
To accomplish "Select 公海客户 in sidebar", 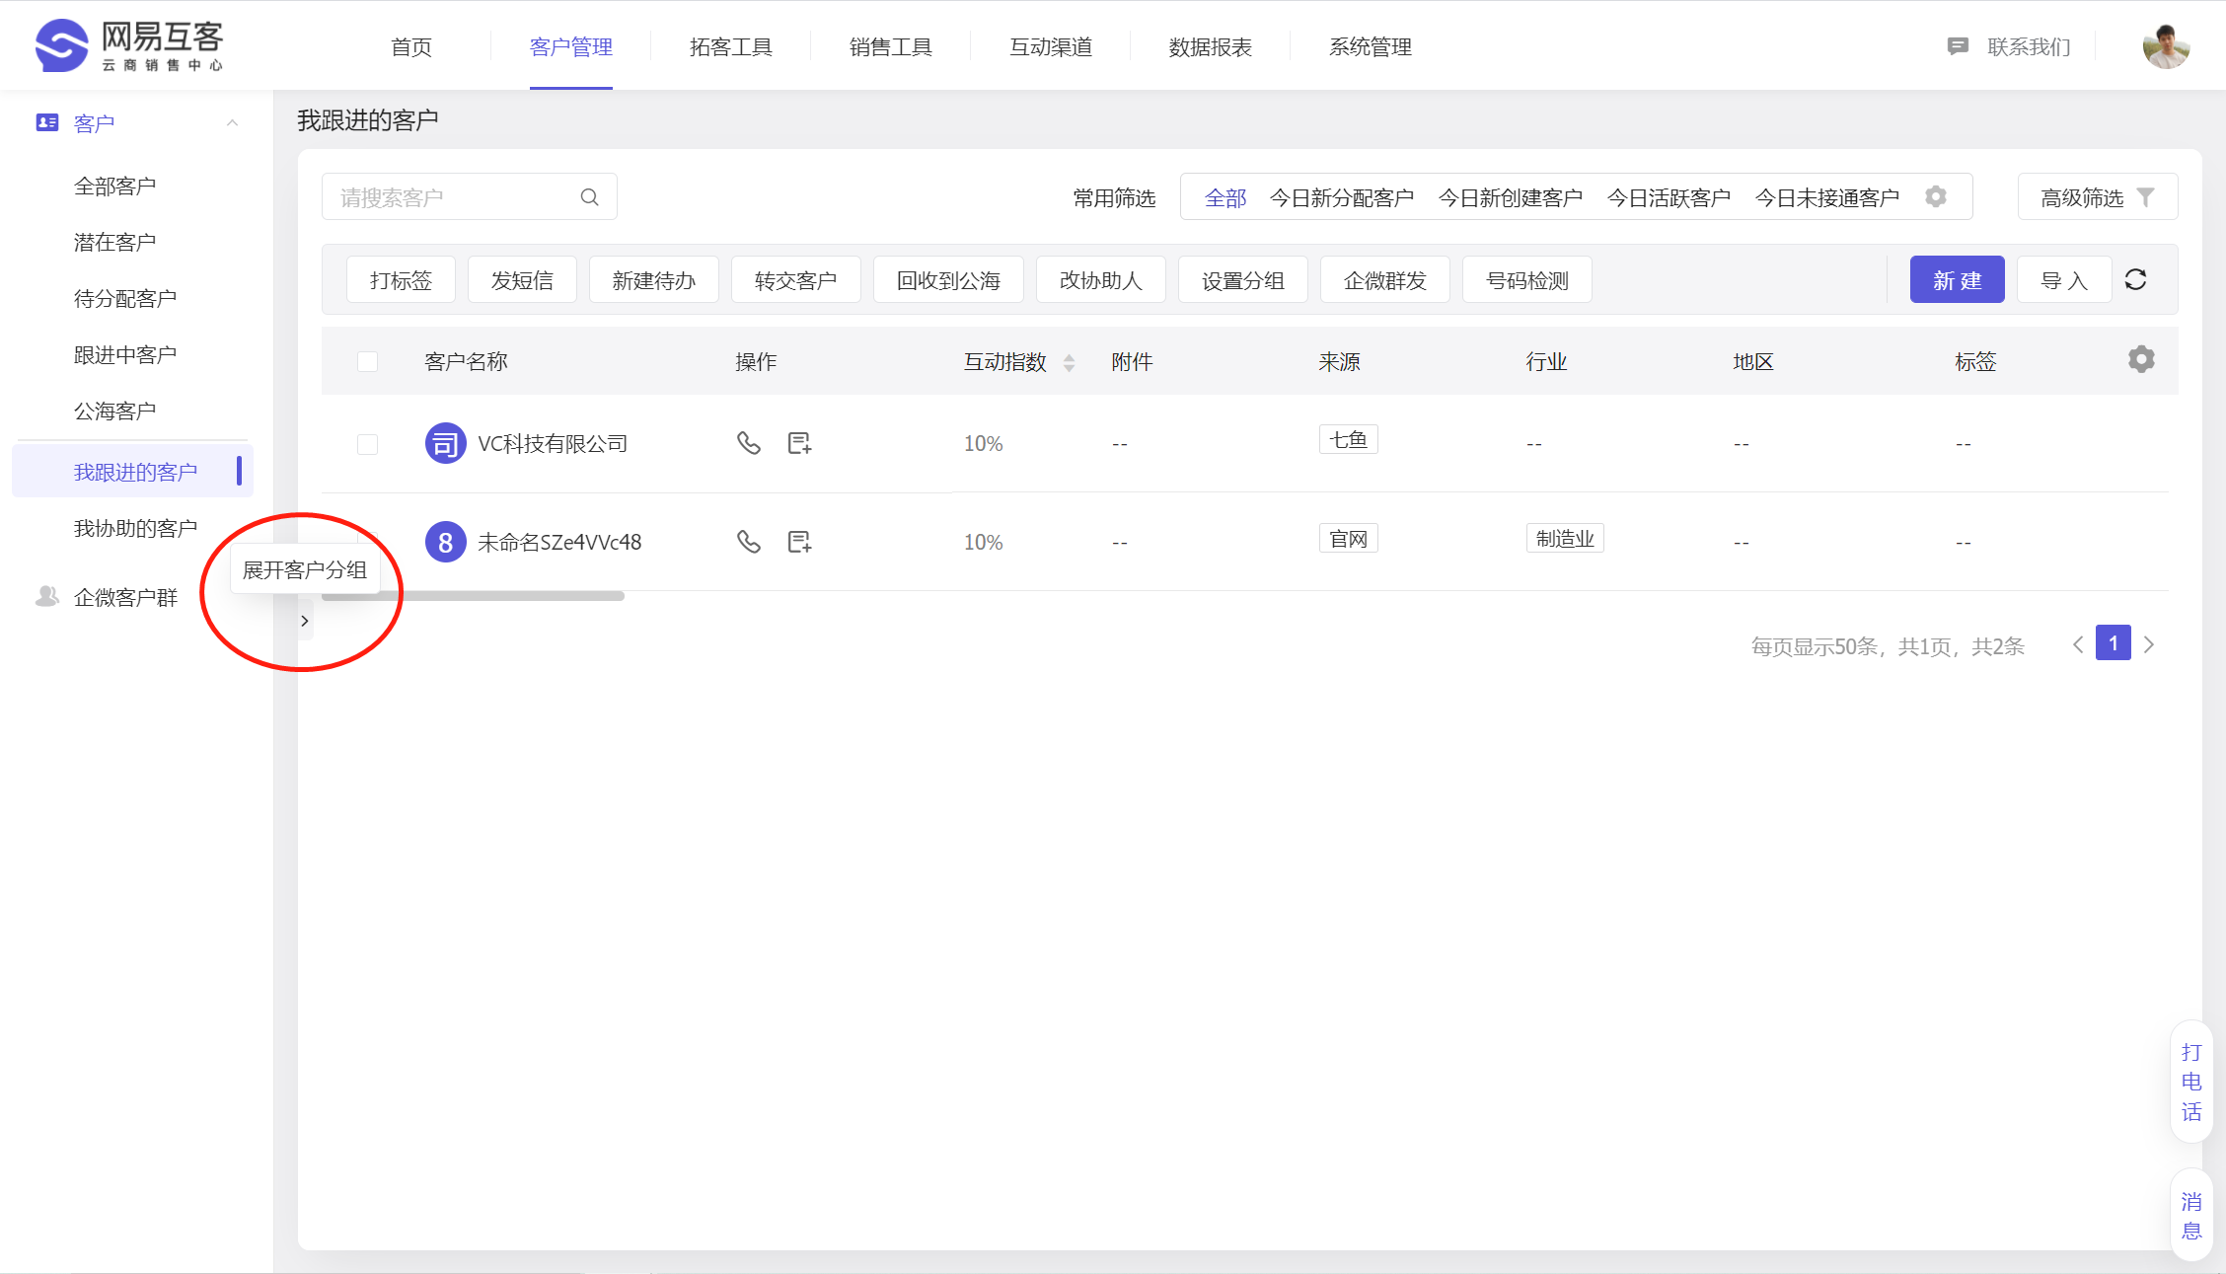I will 114,411.
